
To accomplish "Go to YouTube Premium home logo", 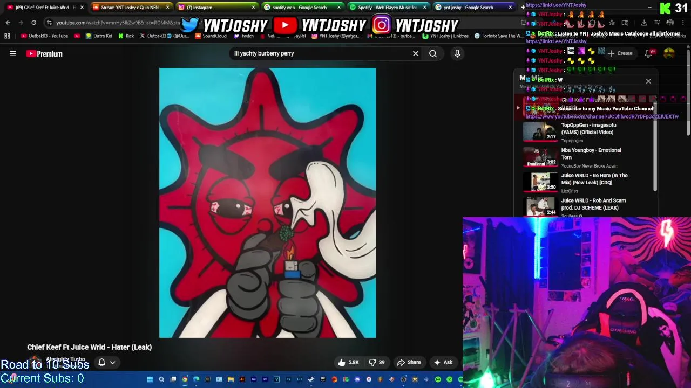I will pos(44,54).
